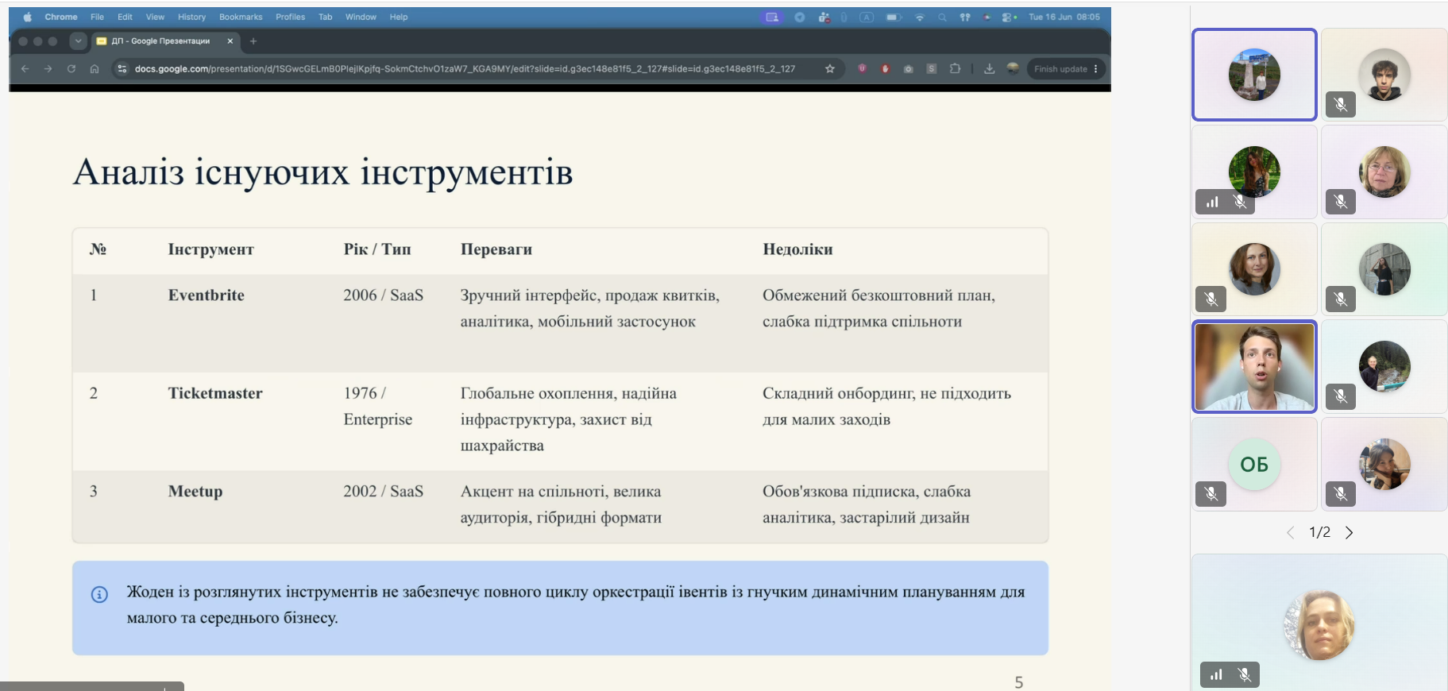
Task: Click the slide title Аналіз існуючих інструментів
Action: pyautogui.click(x=322, y=172)
